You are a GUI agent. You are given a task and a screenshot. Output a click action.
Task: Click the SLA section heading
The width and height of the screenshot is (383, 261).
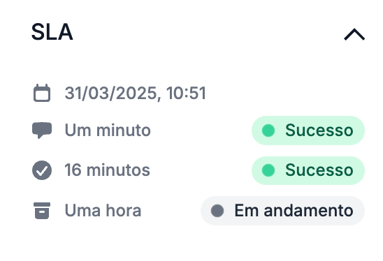(x=52, y=32)
